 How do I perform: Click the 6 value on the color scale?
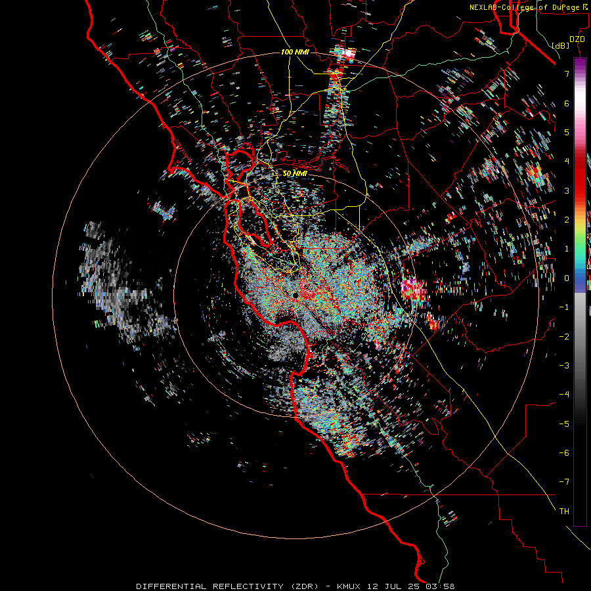tap(567, 103)
